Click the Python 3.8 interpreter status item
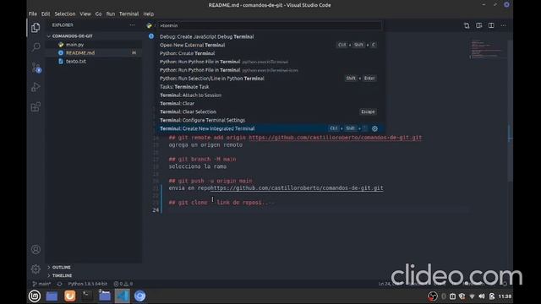541x304 pixels. coord(88,284)
